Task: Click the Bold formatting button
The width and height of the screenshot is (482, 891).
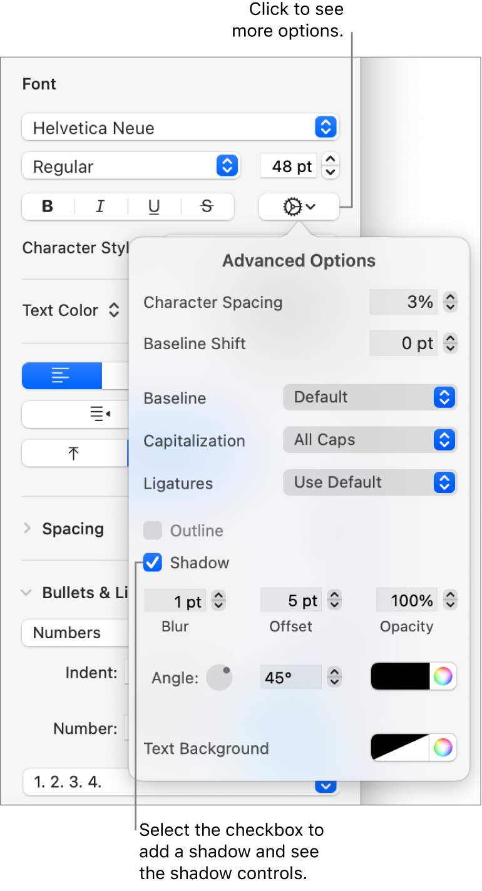Action: [x=48, y=207]
